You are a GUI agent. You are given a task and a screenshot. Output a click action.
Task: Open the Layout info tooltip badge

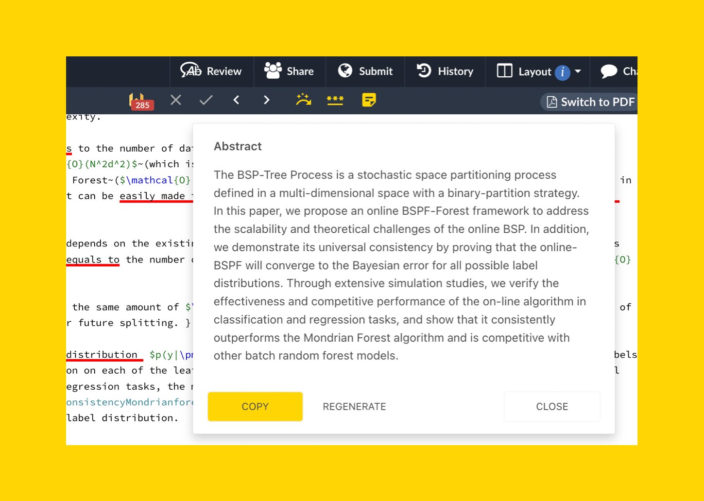click(x=562, y=72)
